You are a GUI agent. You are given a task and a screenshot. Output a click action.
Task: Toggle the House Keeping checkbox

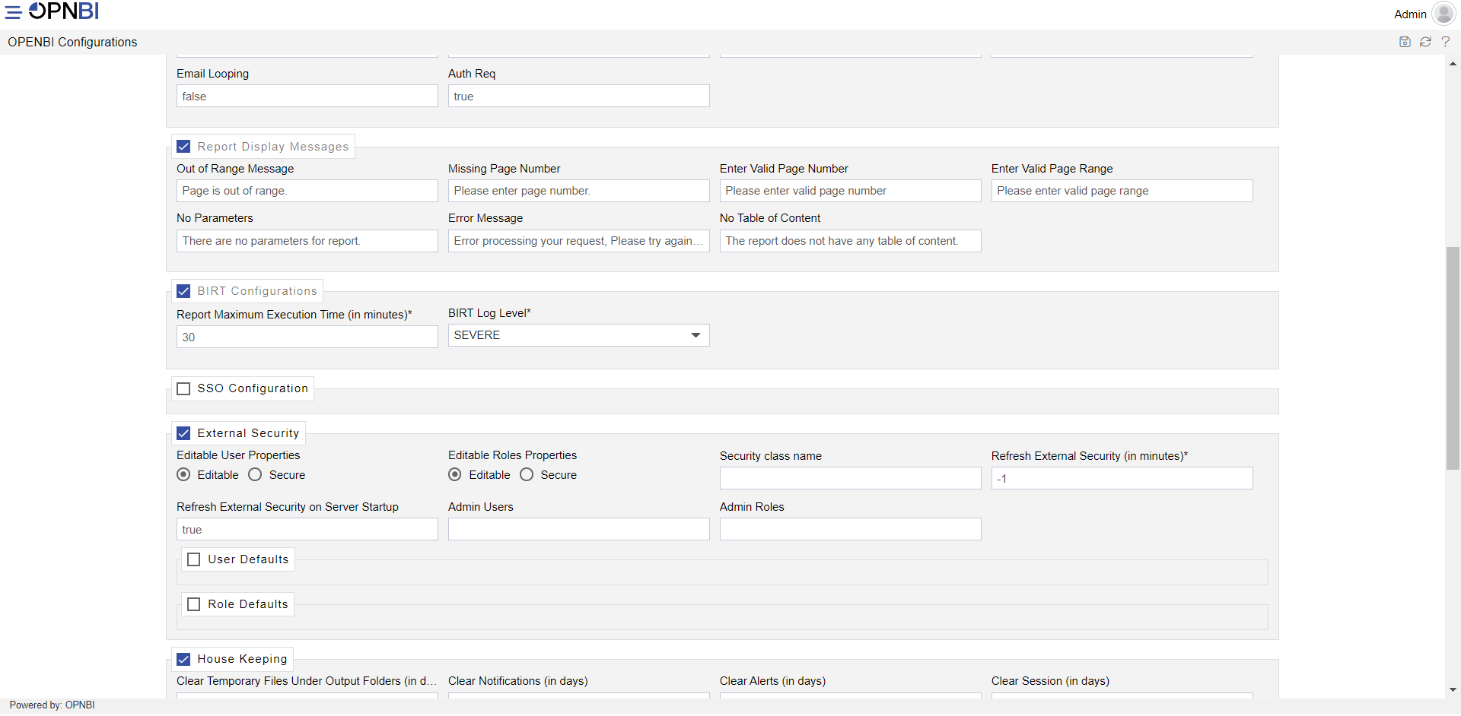(183, 659)
